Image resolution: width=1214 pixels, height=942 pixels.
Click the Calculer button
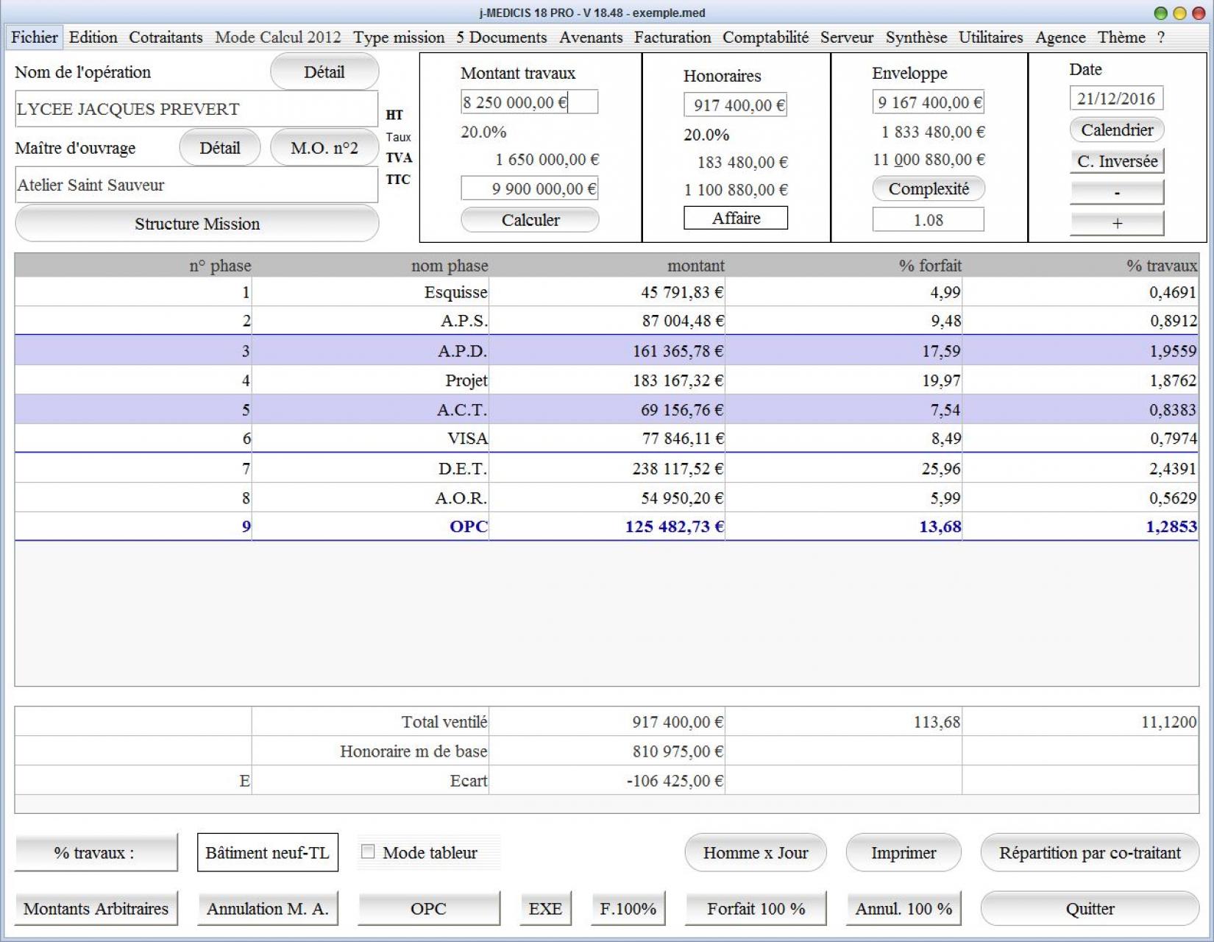click(530, 220)
